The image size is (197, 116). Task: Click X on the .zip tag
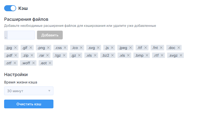(x=32, y=55)
